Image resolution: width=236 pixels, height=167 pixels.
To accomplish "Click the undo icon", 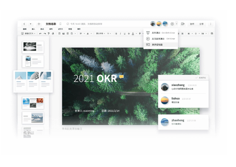I will coord(40,34).
